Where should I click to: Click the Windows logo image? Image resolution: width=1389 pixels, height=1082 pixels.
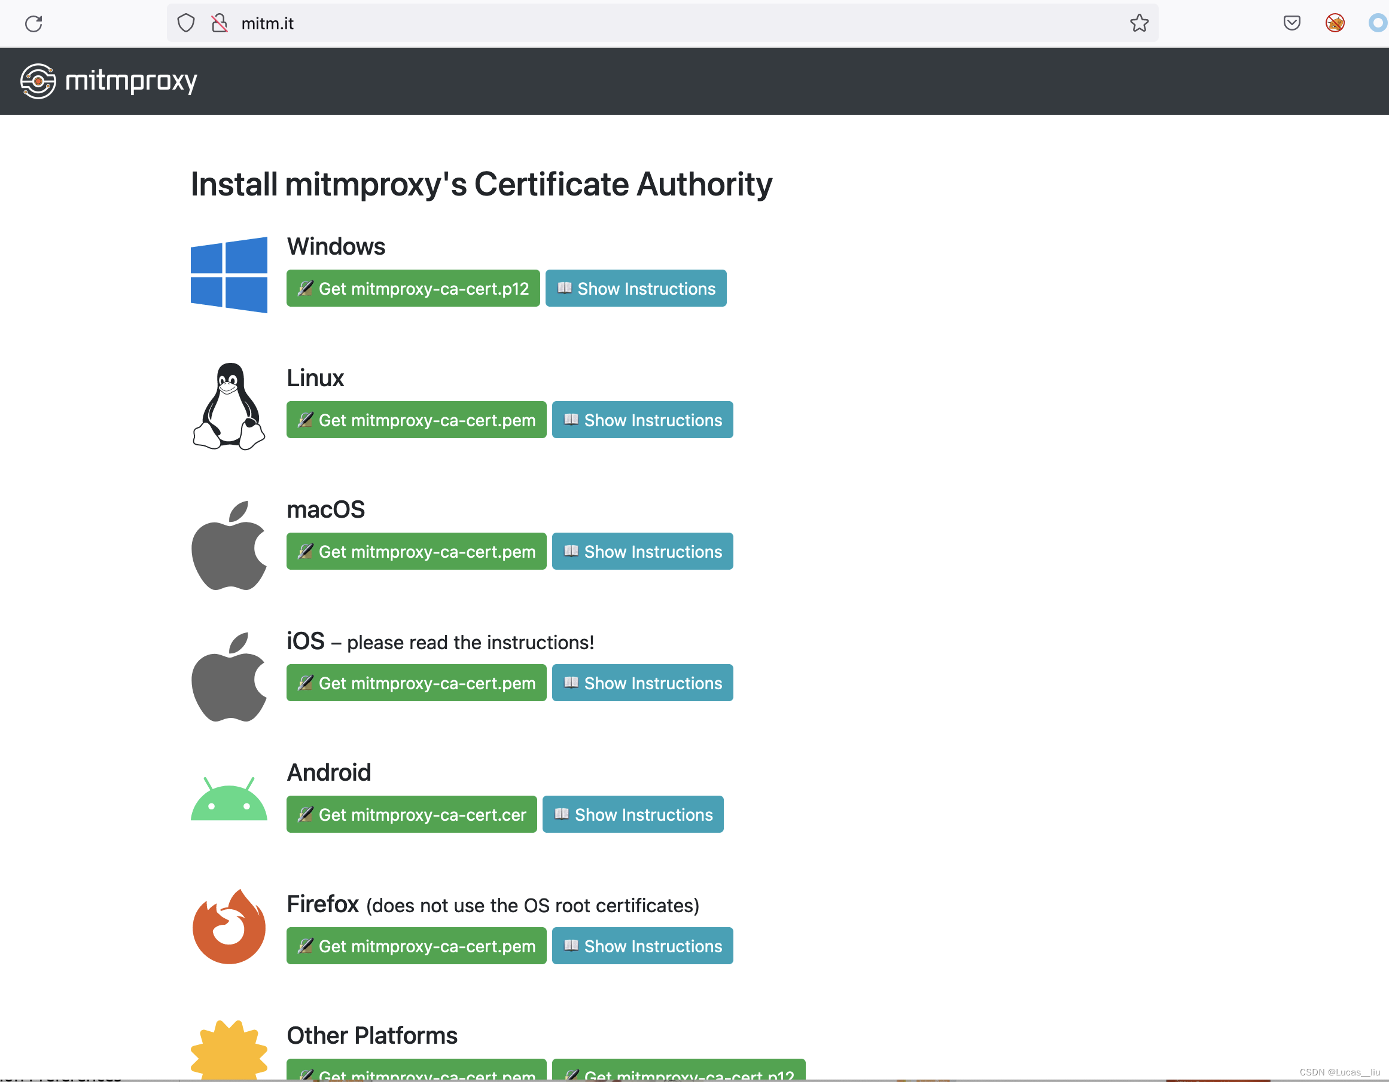click(229, 274)
